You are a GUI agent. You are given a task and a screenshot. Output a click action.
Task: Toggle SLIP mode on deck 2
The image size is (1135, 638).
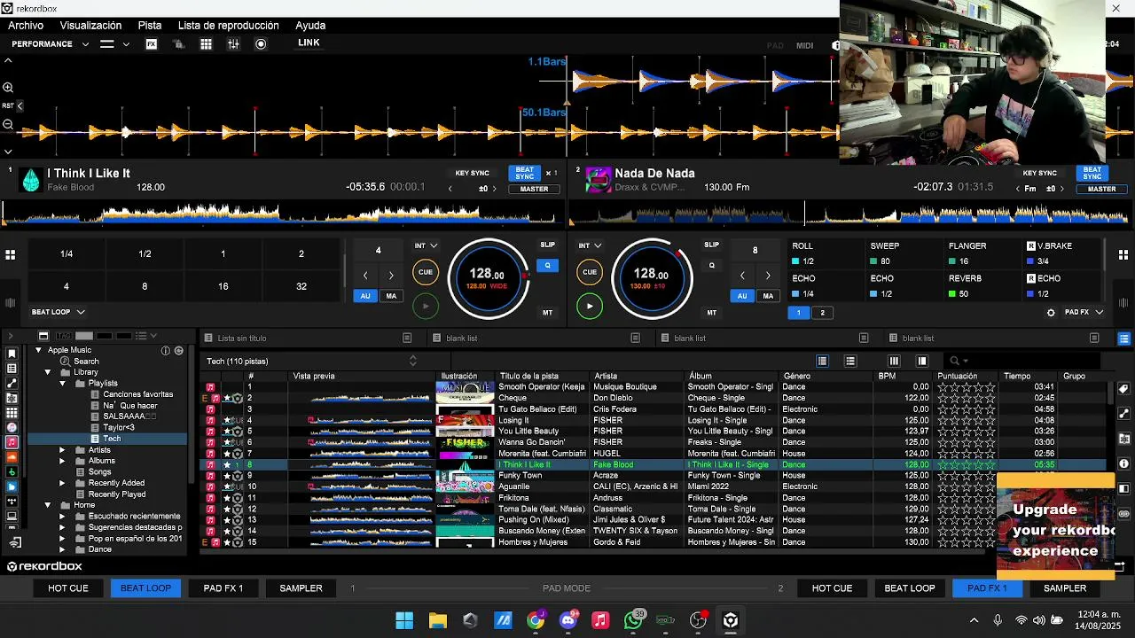711,245
